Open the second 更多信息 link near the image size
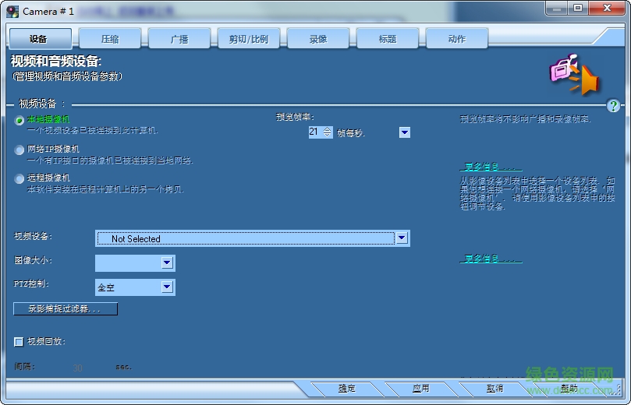The width and height of the screenshot is (631, 405). point(491,259)
